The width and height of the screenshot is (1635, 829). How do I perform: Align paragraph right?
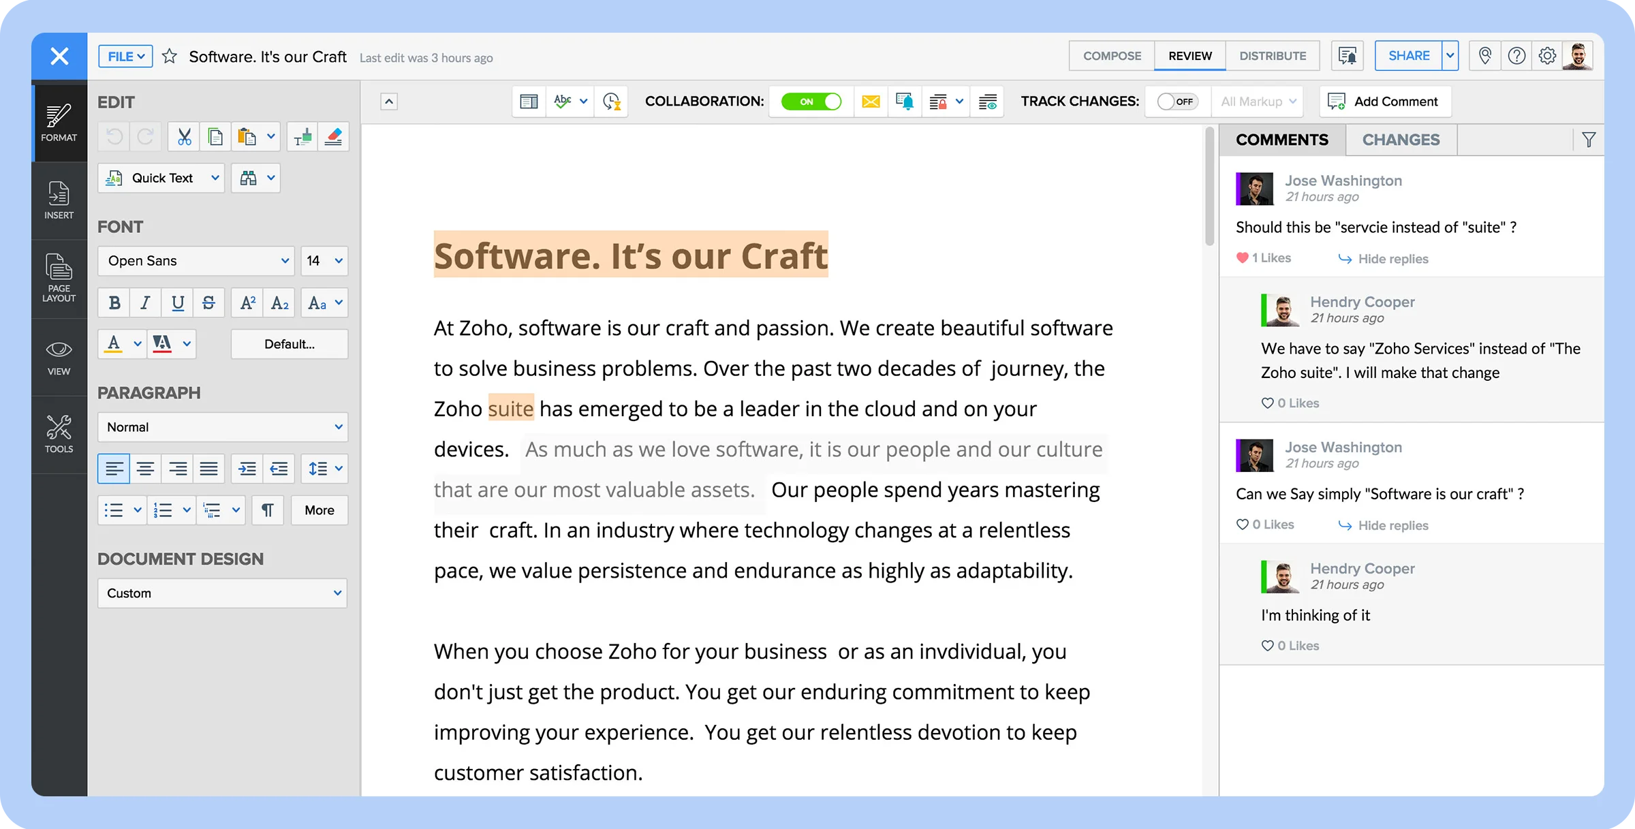click(x=177, y=469)
